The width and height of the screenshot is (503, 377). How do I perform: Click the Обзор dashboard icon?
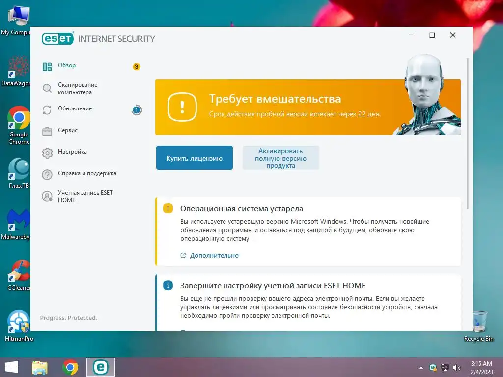[47, 67]
